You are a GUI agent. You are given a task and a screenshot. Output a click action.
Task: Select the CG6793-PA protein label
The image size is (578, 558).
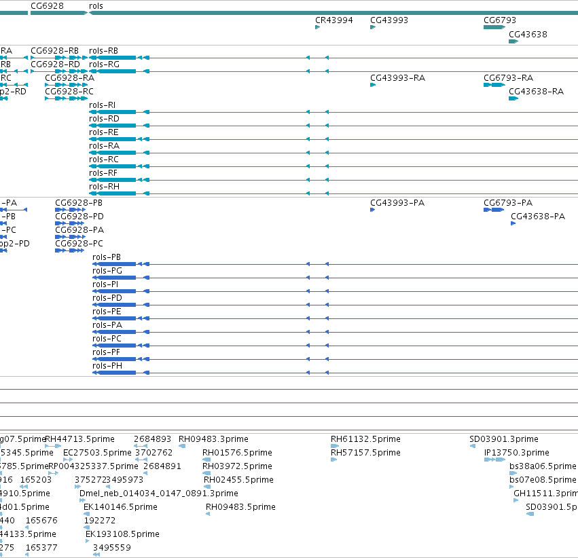(508, 204)
